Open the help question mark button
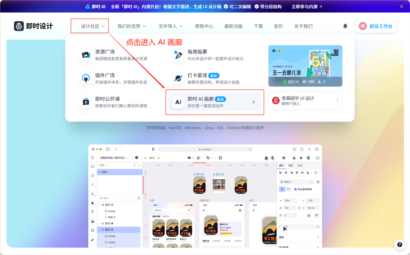This screenshot has height=255, width=410. pyautogui.click(x=399, y=244)
